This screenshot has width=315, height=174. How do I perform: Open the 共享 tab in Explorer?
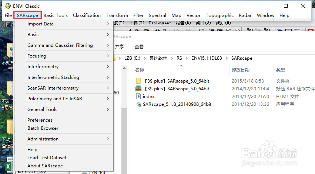pyautogui.click(x=119, y=46)
